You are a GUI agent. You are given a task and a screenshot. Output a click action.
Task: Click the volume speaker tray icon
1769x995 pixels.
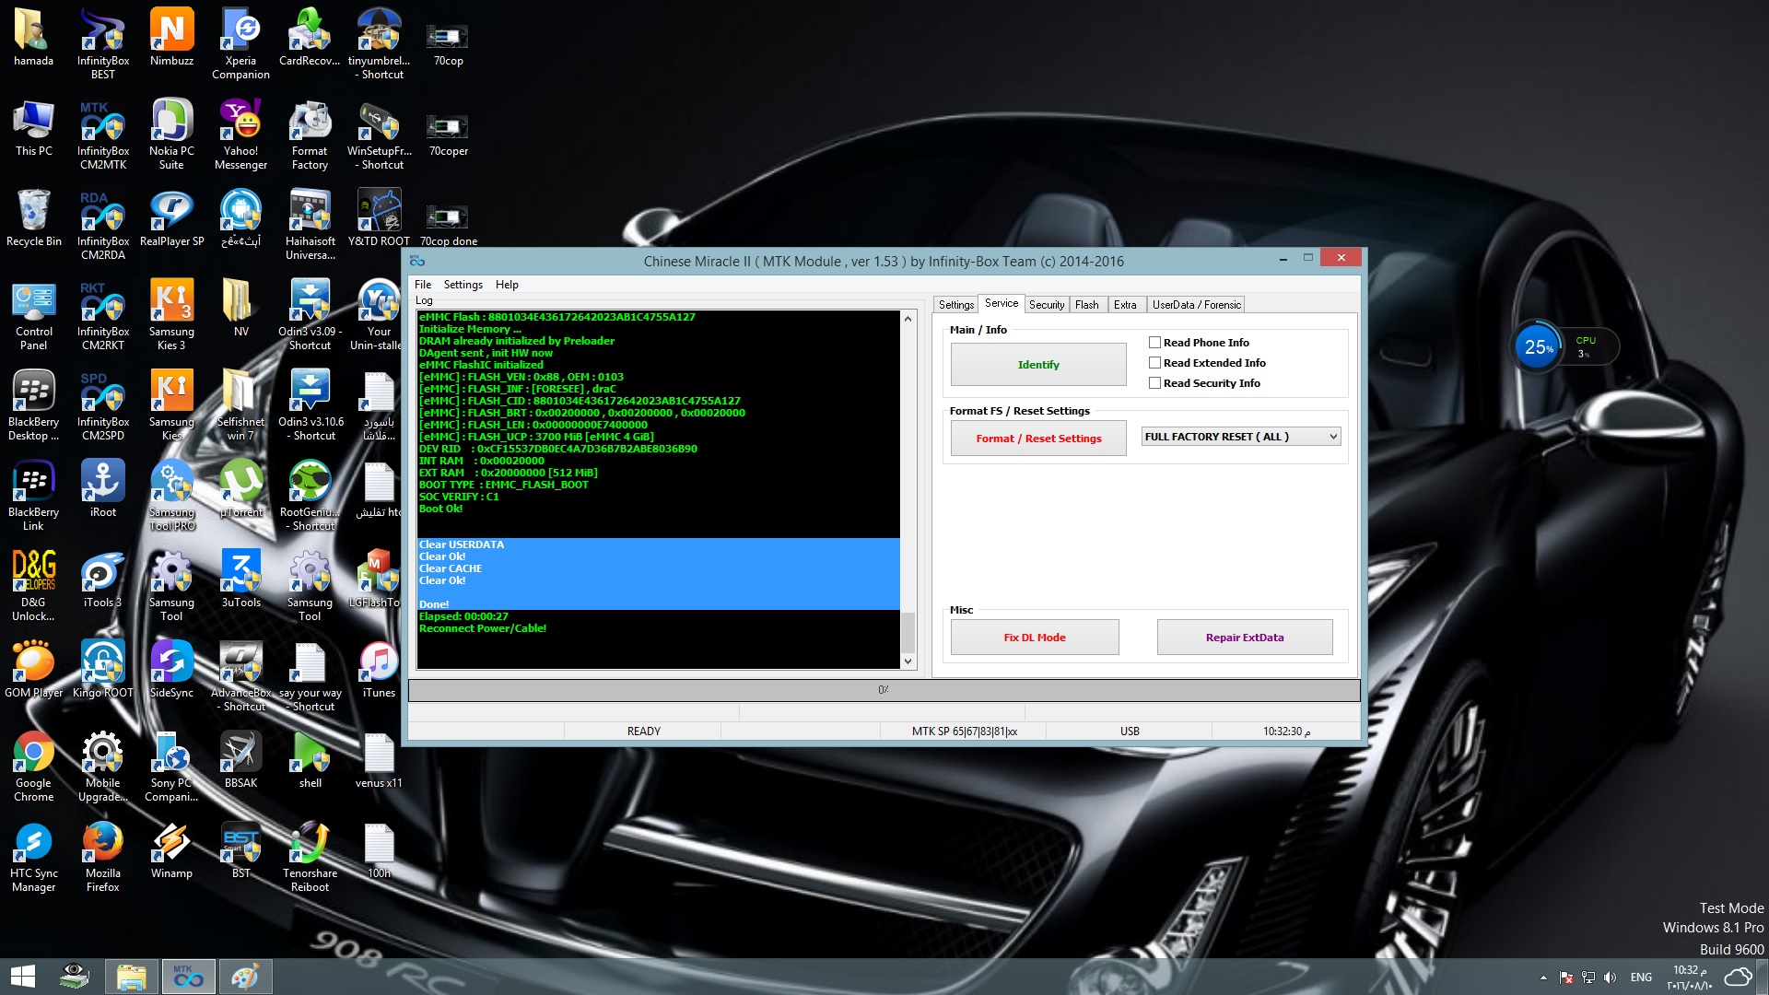coord(1610,977)
